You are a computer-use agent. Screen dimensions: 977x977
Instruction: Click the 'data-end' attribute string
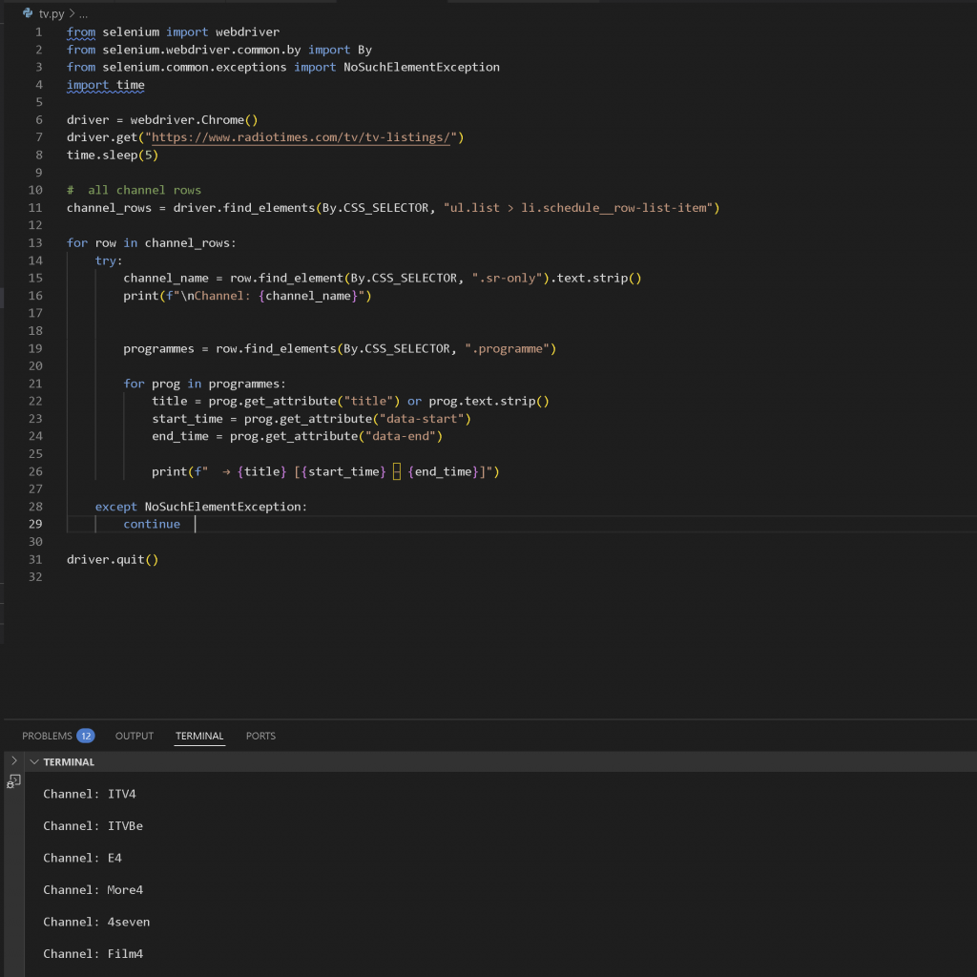click(x=400, y=436)
